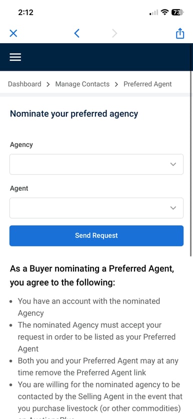Click the Send Request button
193x419 pixels.
[96, 236]
